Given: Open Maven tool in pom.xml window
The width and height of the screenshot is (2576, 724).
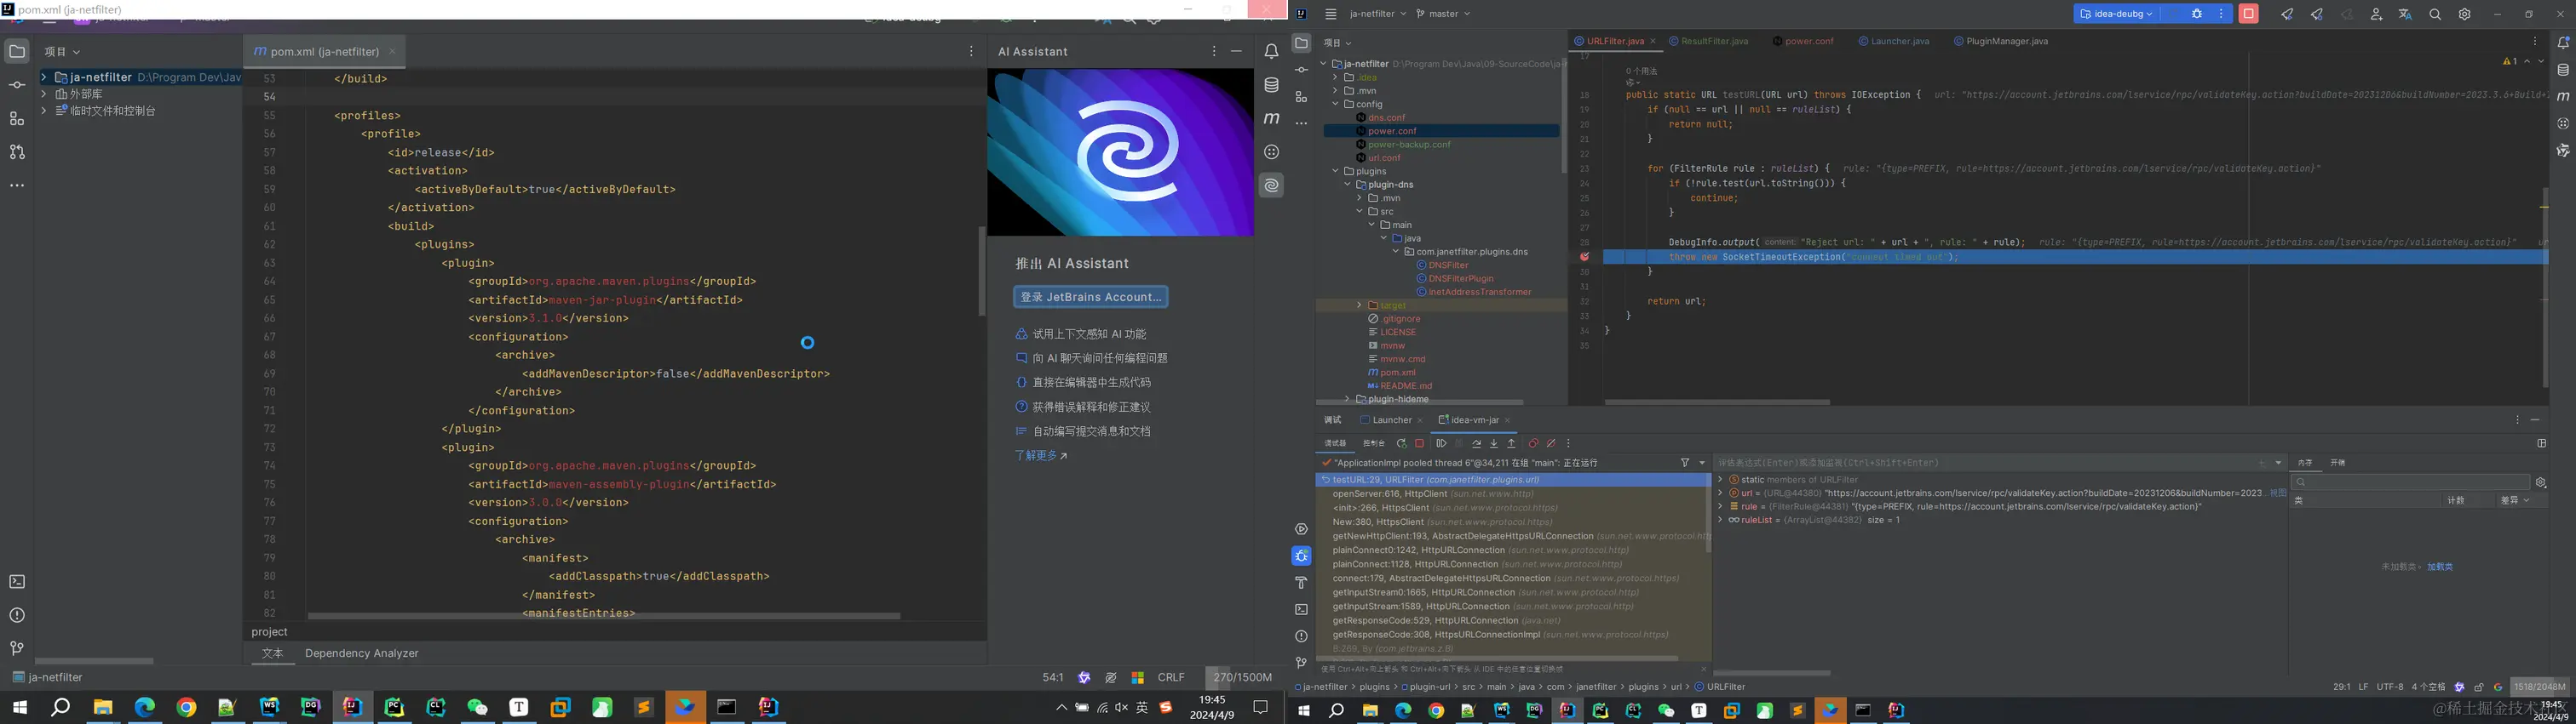Looking at the screenshot, I should pos(1271,118).
